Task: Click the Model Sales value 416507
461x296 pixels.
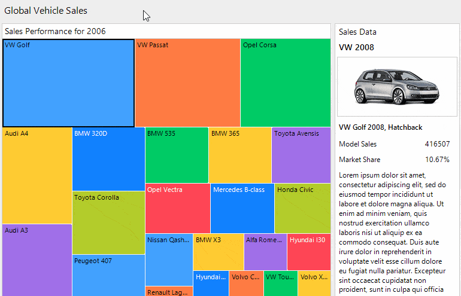Action: pyautogui.click(x=437, y=144)
